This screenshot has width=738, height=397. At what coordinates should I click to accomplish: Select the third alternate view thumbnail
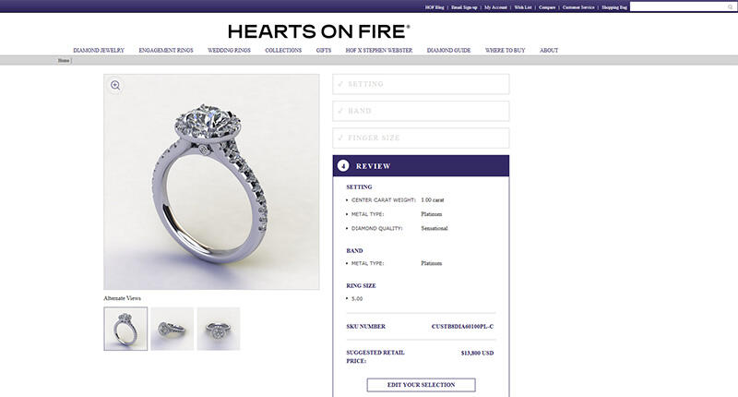tap(219, 329)
